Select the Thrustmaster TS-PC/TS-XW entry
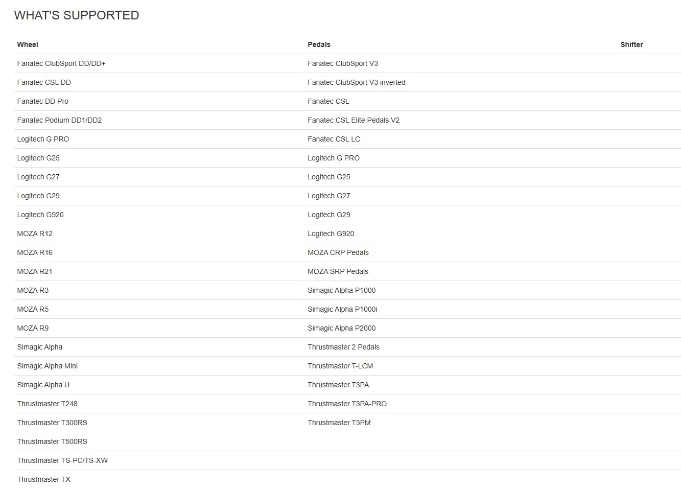 click(x=62, y=460)
